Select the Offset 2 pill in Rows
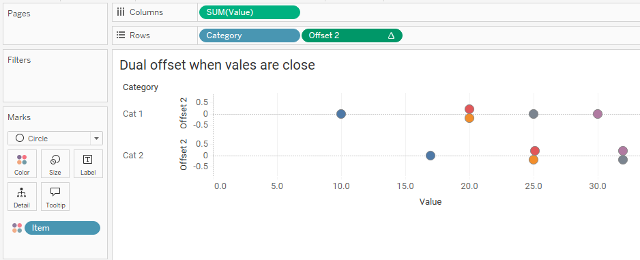640x260 pixels. point(352,35)
